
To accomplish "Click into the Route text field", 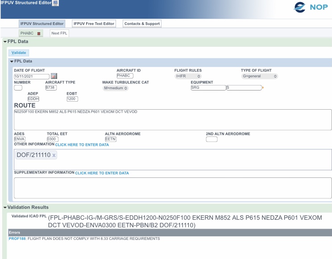I will tap(173, 119).
